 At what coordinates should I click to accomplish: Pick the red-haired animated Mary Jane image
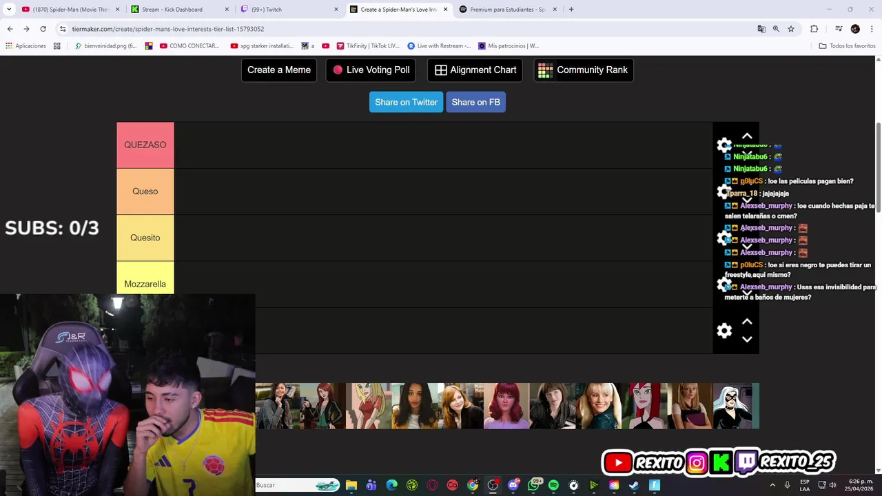tap(506, 406)
